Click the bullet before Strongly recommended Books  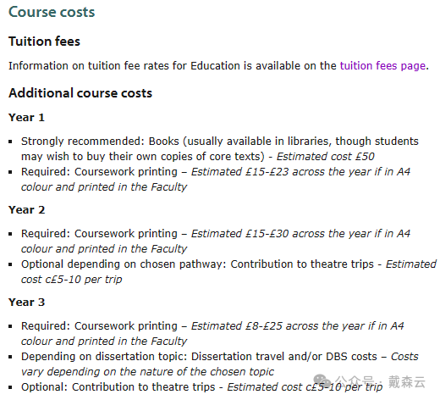pos(10,142)
